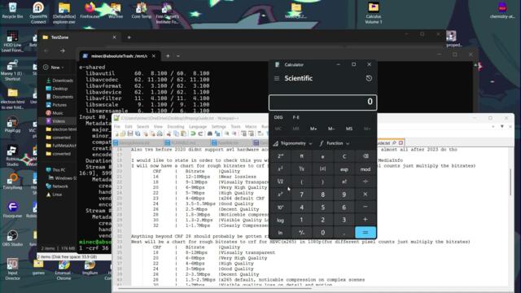This screenshot has height=293, width=521.
Task: Open the Calculator history panel icon
Action: coord(369,78)
